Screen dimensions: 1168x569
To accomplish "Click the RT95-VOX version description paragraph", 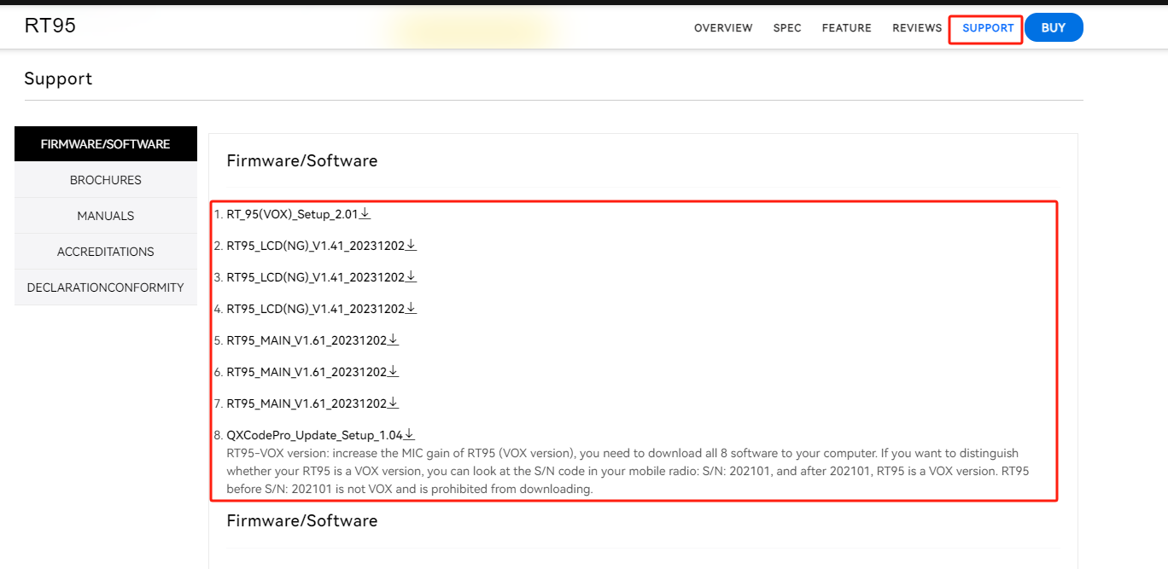I will pos(628,471).
